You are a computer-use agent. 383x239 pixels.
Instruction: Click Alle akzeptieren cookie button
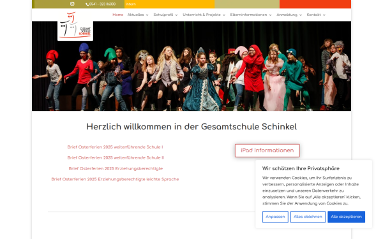[x=346, y=217]
